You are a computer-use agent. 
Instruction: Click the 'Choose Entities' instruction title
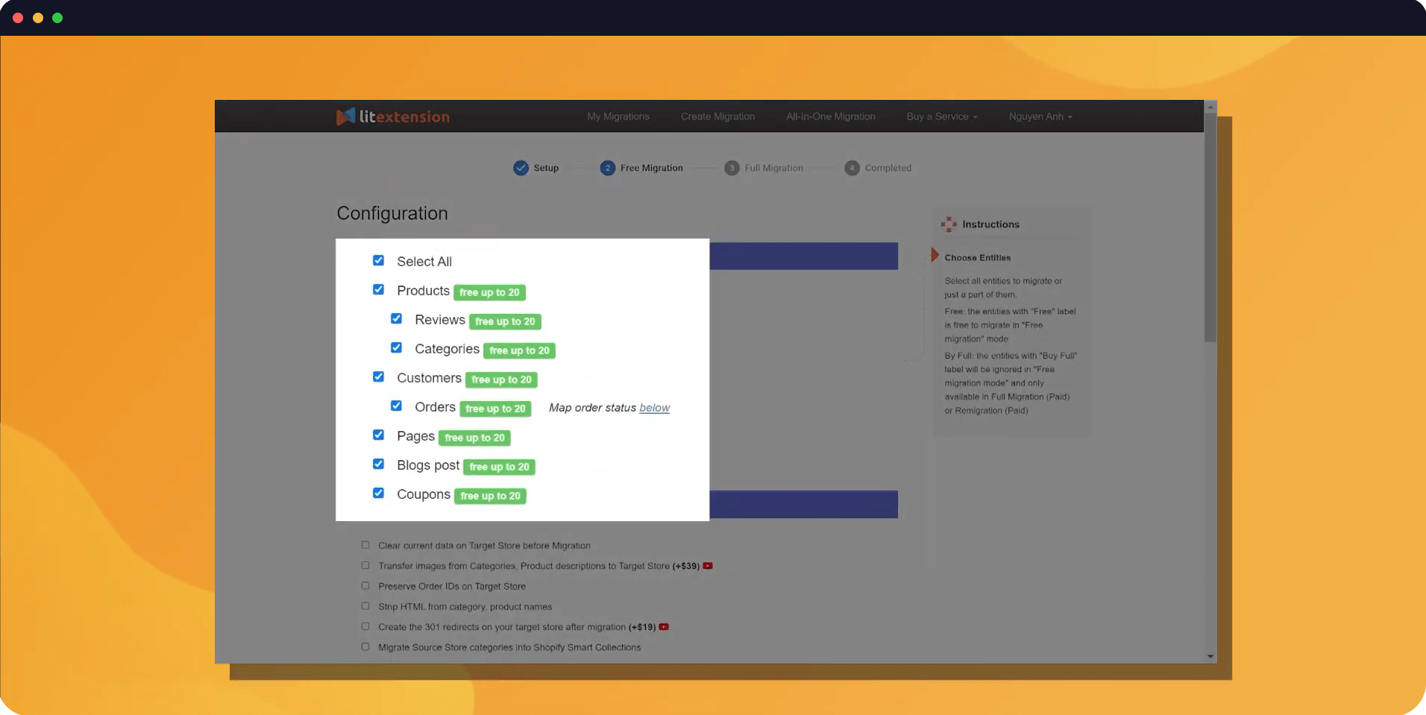click(x=978, y=258)
